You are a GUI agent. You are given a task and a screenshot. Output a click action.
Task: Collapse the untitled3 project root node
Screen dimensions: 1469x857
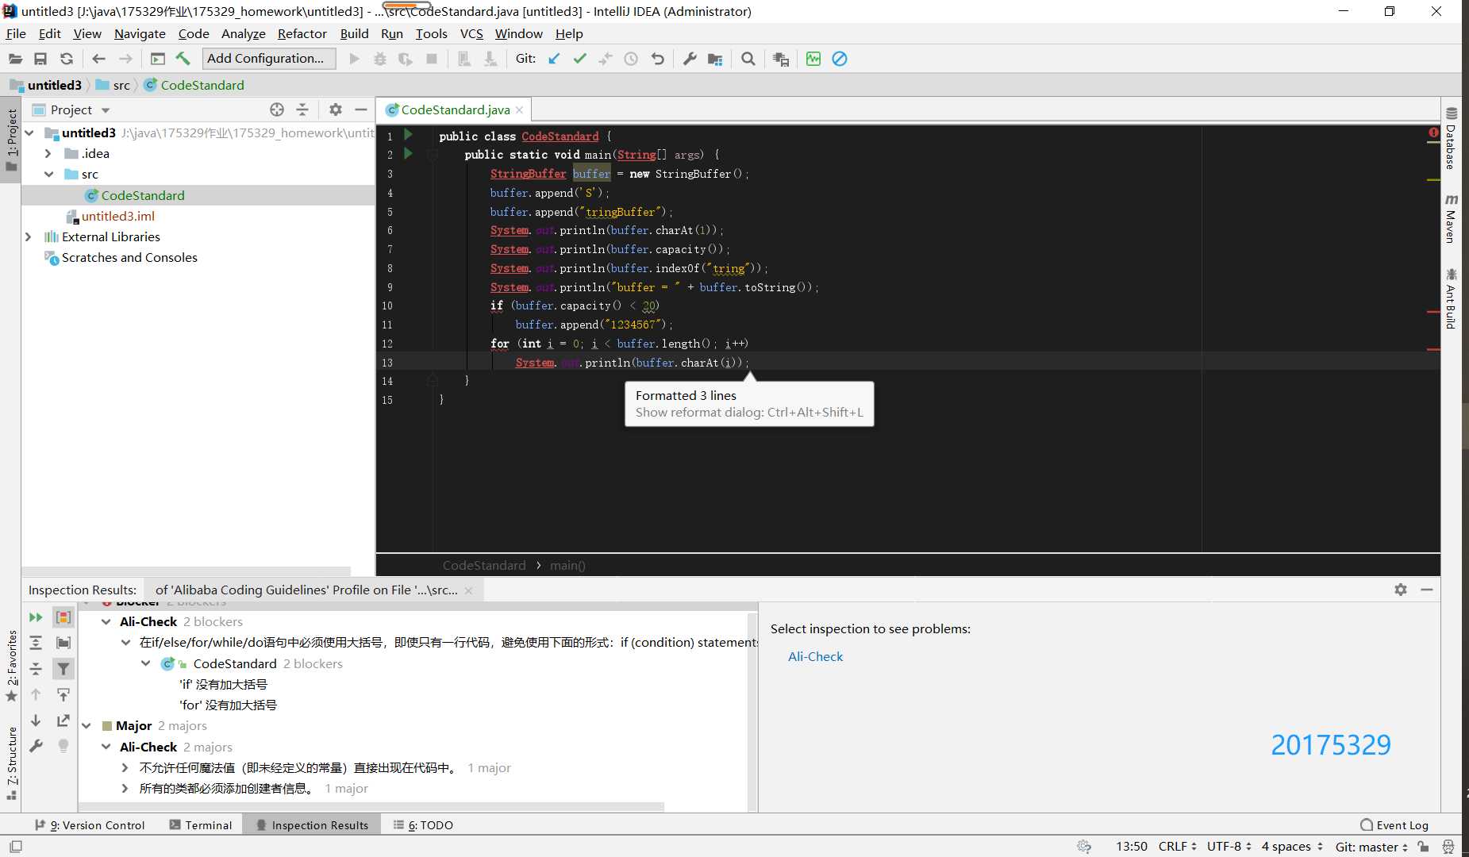30,133
